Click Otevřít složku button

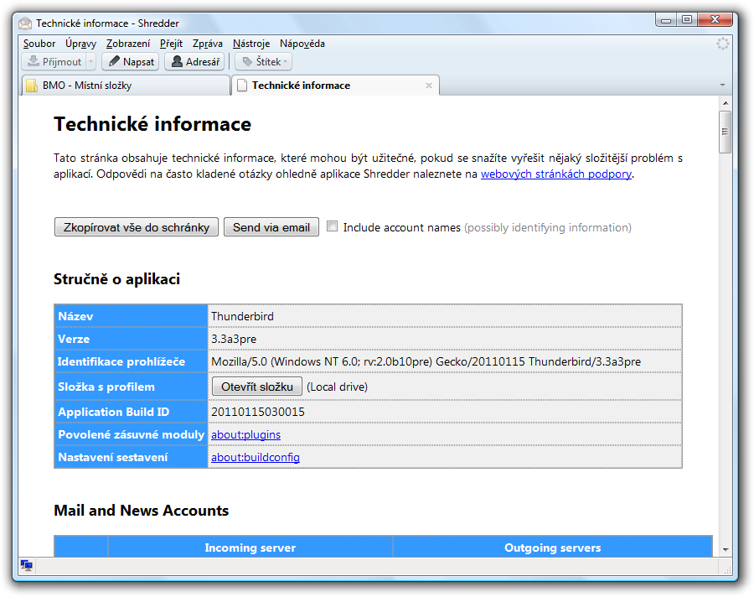pos(257,387)
